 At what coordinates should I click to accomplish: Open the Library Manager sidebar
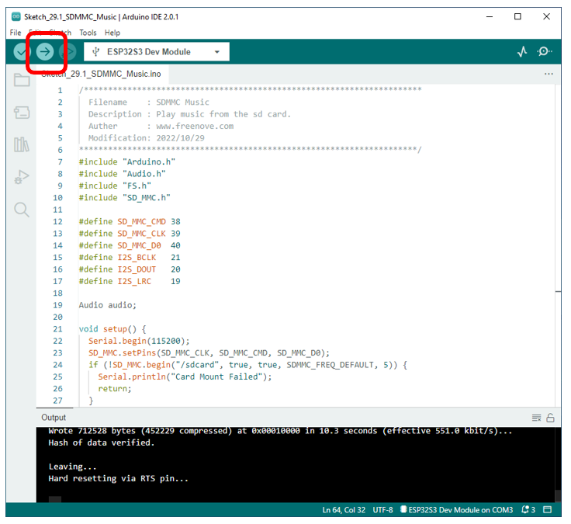click(22, 144)
